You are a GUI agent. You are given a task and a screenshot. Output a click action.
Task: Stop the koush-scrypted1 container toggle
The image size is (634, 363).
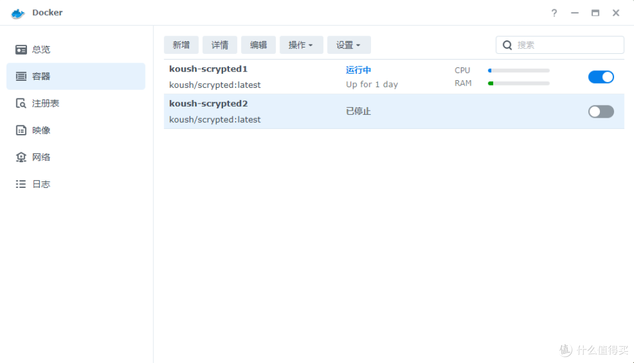601,77
